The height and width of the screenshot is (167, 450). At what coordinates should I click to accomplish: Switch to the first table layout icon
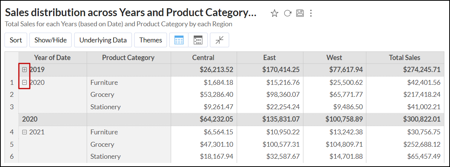(x=179, y=40)
